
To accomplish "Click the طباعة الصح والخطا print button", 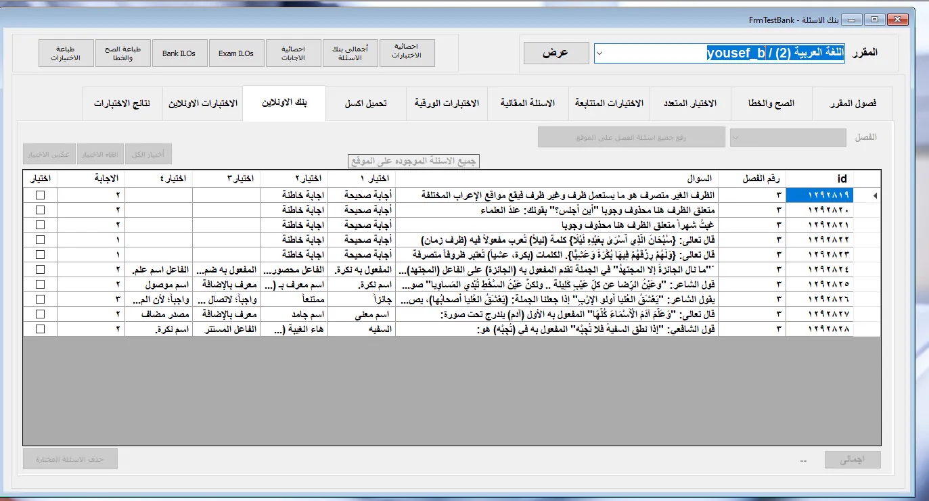I will point(122,53).
